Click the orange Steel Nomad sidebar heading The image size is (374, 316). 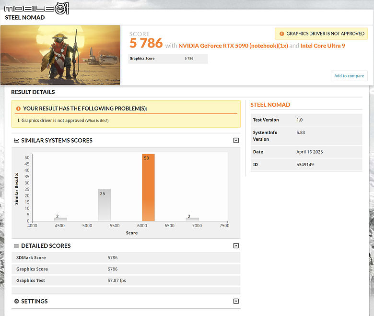coord(270,105)
